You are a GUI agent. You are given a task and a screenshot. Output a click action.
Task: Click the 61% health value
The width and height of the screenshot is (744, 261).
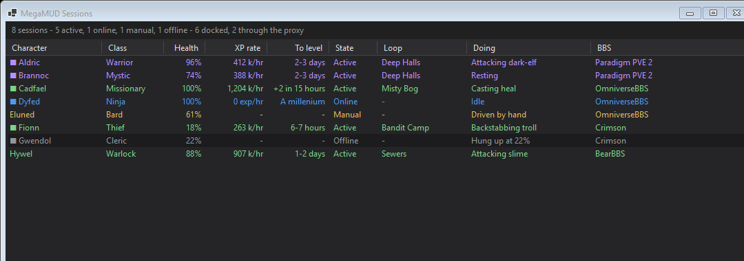click(194, 115)
